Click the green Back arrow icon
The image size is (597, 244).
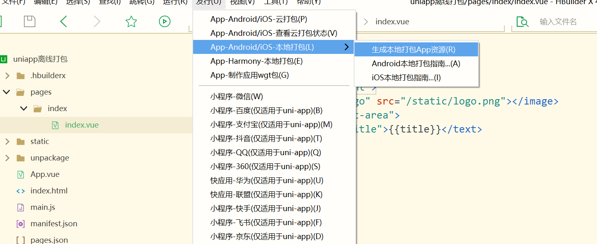[x=63, y=21]
